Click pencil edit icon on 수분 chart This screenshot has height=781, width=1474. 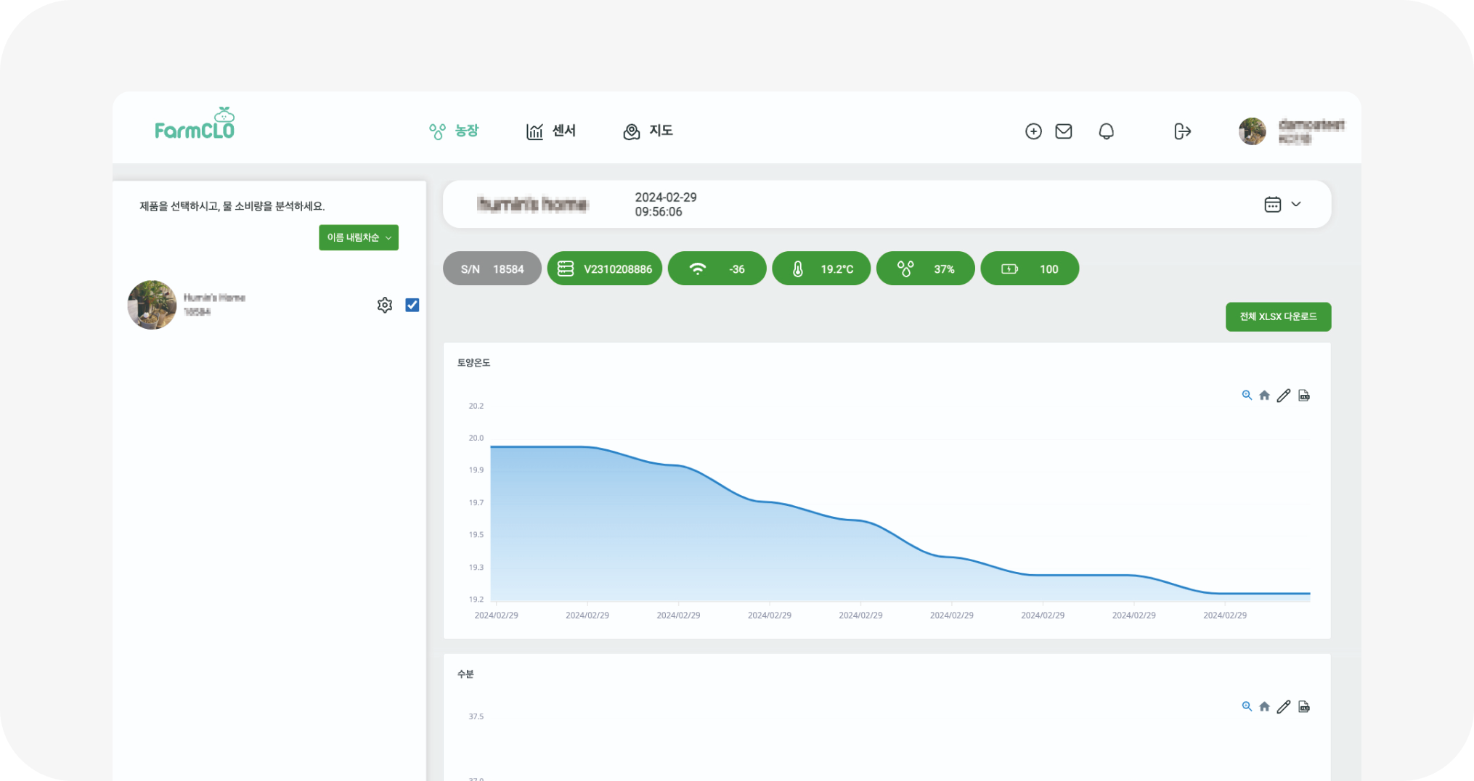click(x=1284, y=706)
